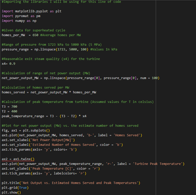This screenshot has width=196, height=195.
Task: Click the top comment '#Importing the libraries'
Action: coord(61,2)
